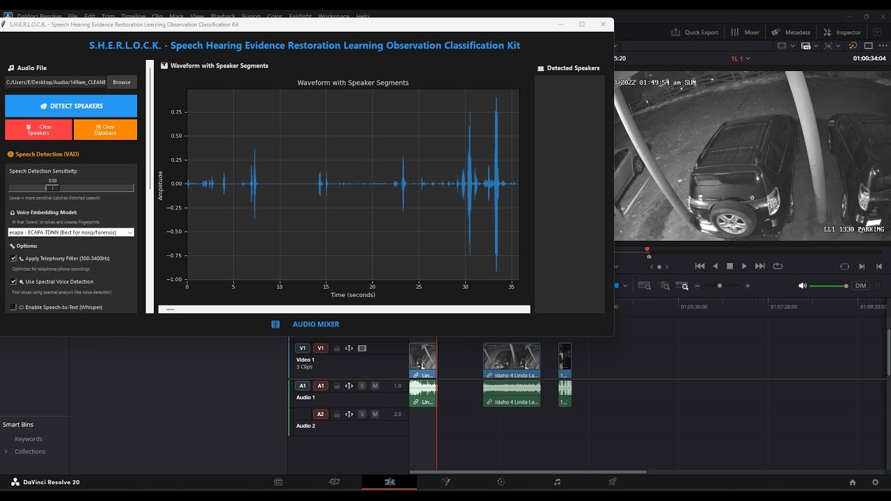Open the Workspace menu
891x501 pixels.
pos(333,16)
